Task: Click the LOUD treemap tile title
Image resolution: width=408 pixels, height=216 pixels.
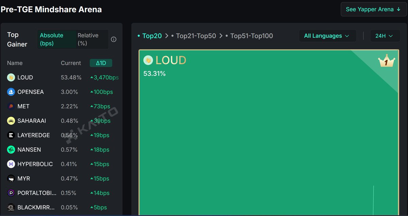Action: (x=171, y=60)
